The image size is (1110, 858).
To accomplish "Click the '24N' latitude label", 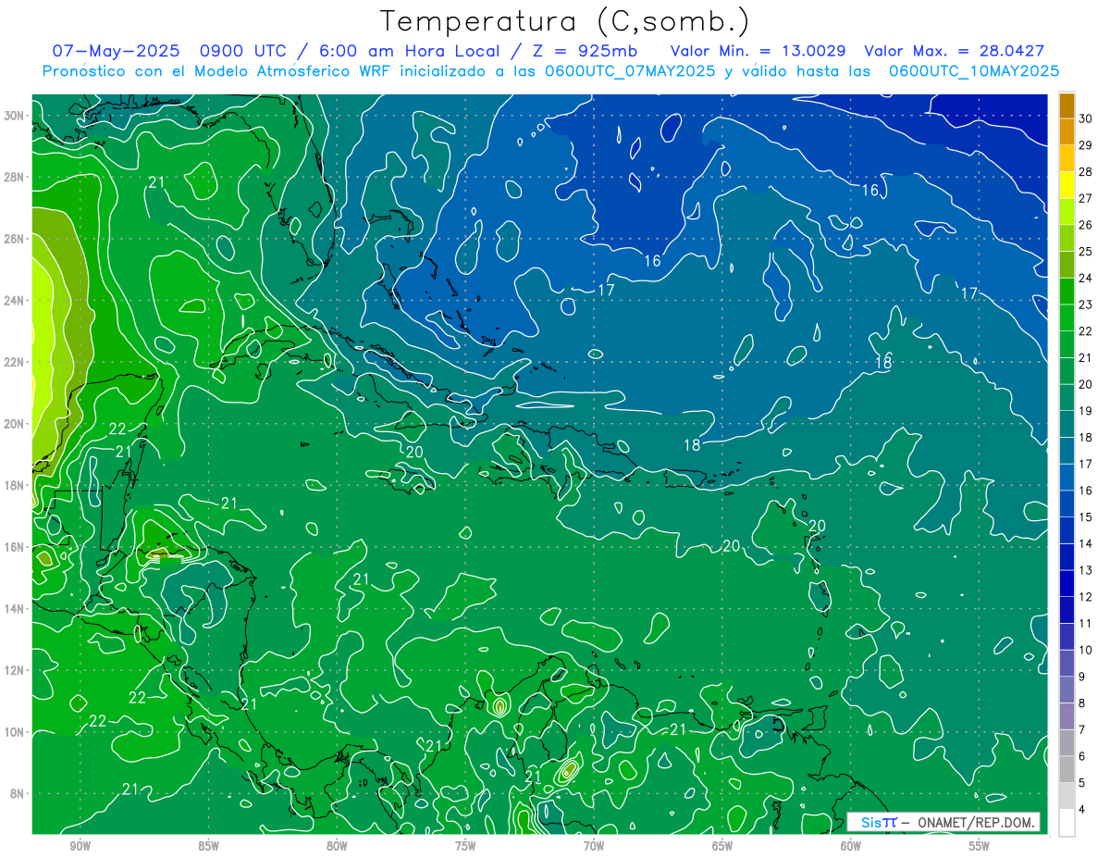I will [16, 301].
